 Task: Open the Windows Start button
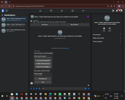(x=2, y=96)
